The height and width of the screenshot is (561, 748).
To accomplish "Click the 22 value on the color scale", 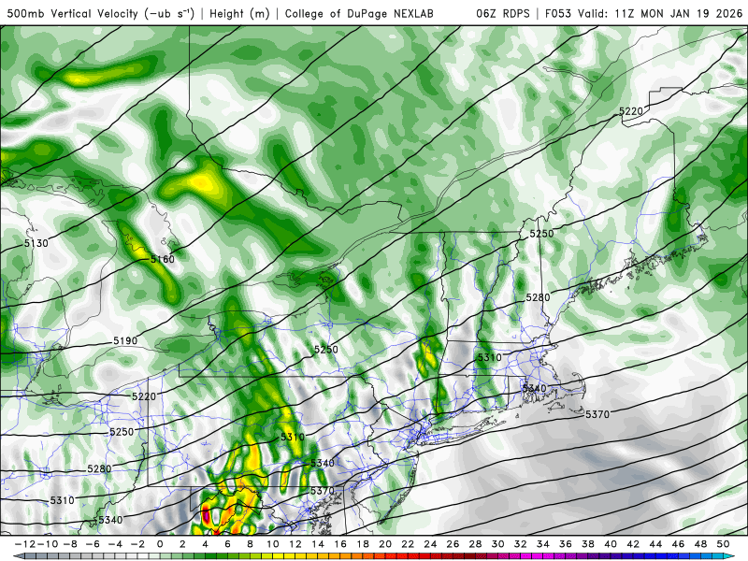I will [x=408, y=544].
